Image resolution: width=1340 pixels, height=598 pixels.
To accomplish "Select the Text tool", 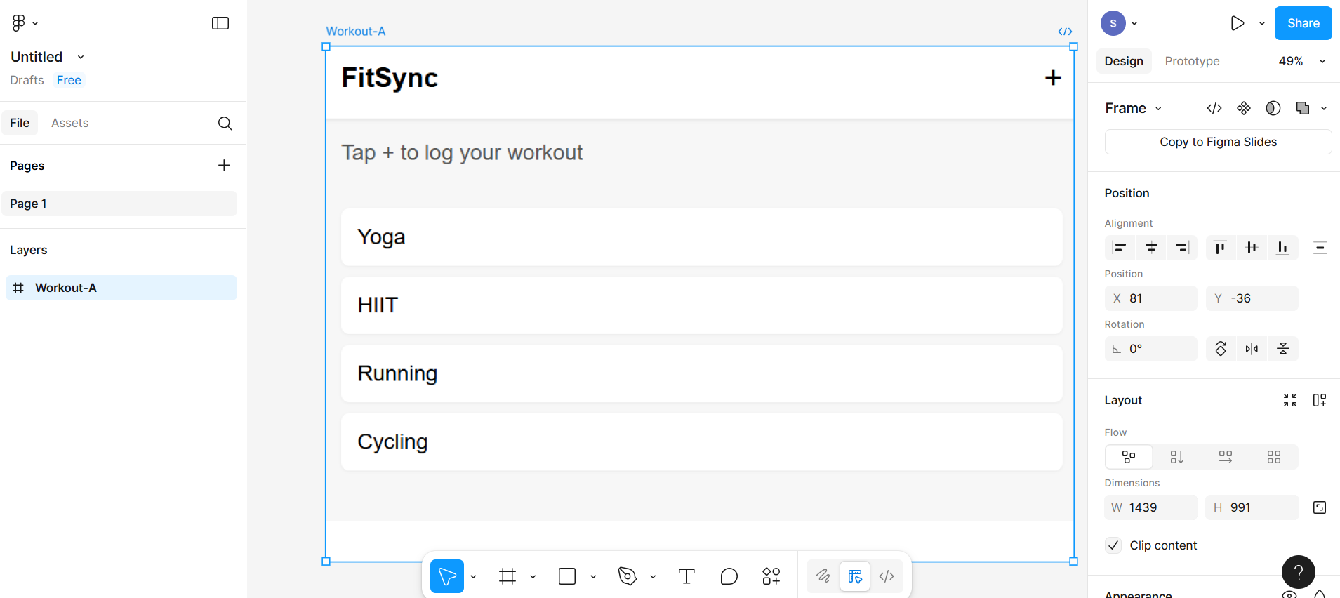I will 686,576.
